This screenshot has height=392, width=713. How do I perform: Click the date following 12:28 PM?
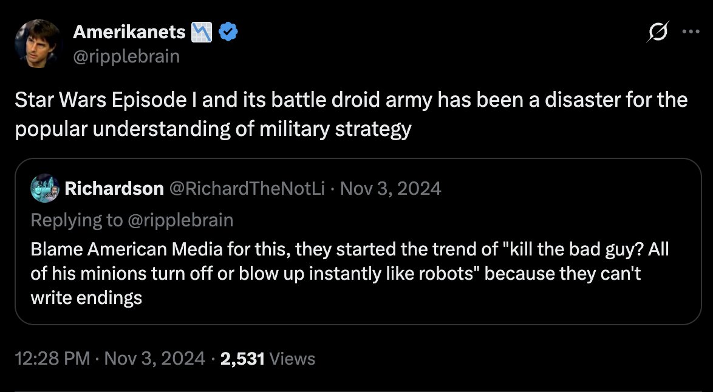tap(155, 359)
